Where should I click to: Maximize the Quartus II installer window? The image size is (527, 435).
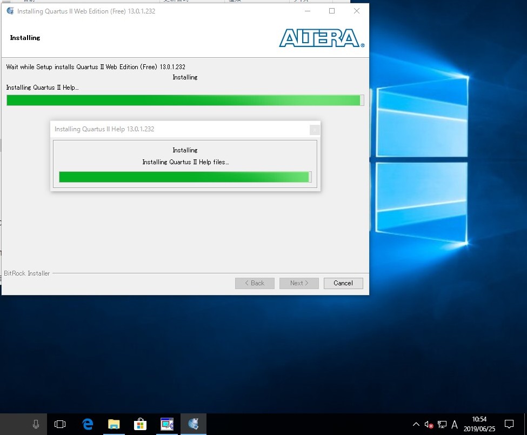coord(332,11)
